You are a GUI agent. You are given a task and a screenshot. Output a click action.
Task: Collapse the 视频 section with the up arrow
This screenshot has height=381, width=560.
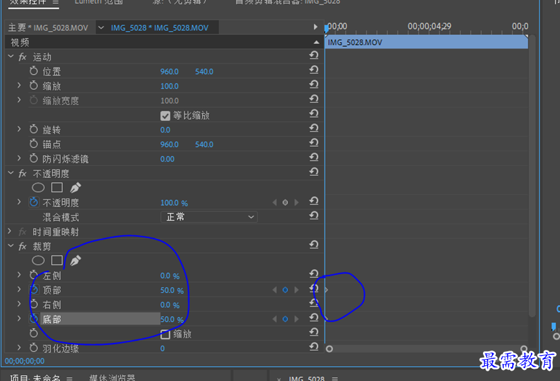[317, 43]
